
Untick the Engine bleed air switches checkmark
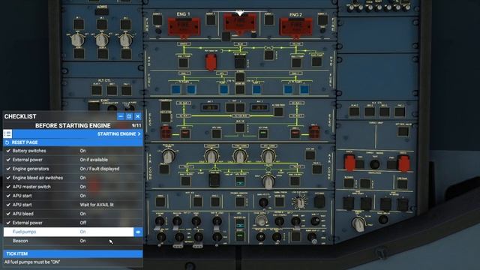(8, 178)
